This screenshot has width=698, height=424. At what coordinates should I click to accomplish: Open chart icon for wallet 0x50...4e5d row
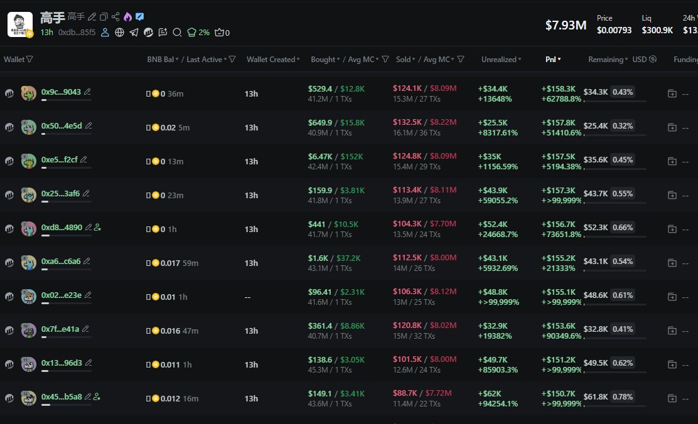coord(9,127)
